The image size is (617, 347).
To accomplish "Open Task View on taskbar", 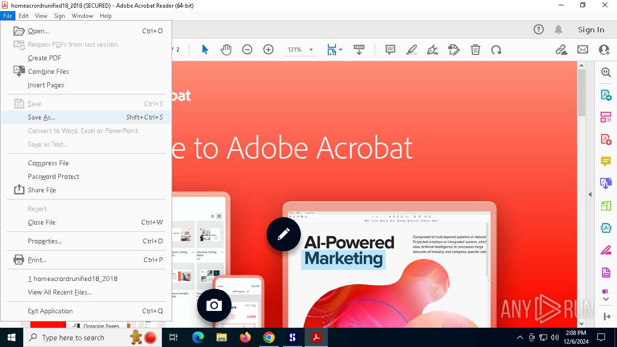I will [174, 337].
